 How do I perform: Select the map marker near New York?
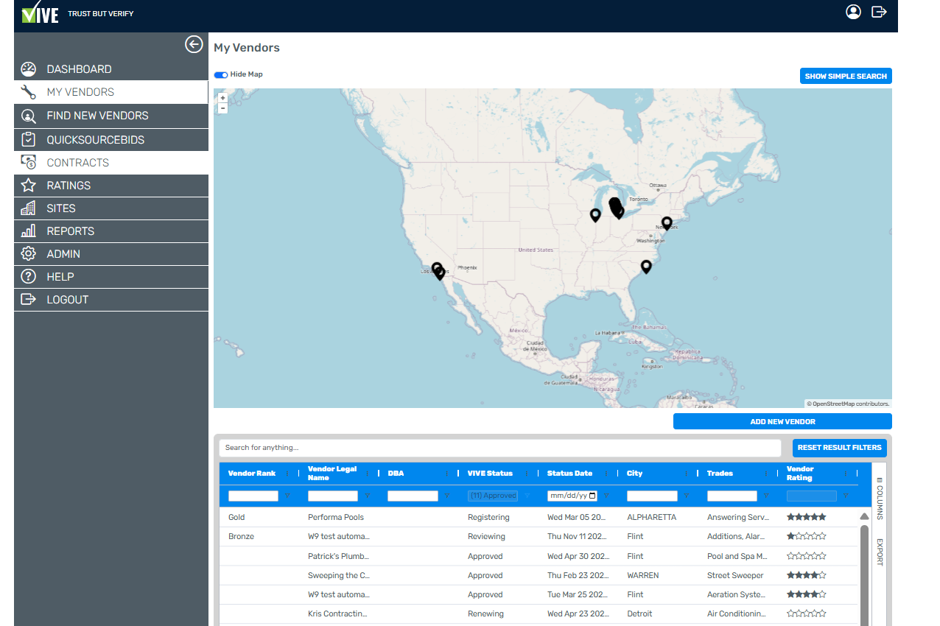pyautogui.click(x=667, y=222)
